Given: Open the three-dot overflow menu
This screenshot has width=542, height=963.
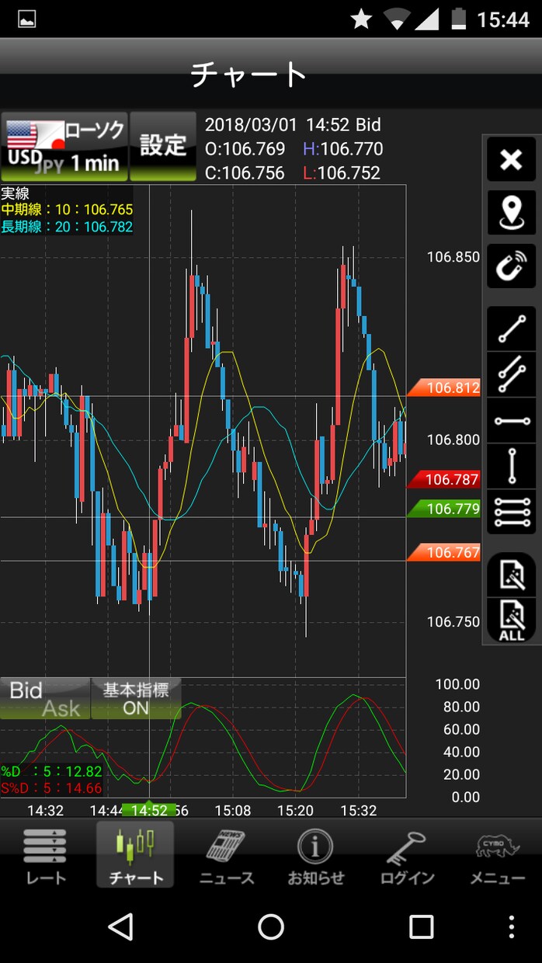Looking at the screenshot, I should (x=511, y=926).
